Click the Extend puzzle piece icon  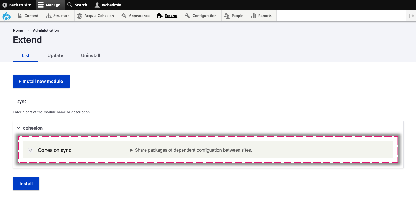[160, 16]
